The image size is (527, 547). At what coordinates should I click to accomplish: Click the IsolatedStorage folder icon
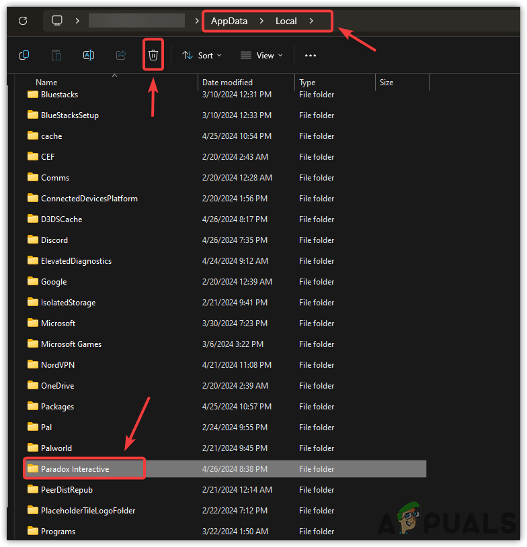click(x=33, y=302)
